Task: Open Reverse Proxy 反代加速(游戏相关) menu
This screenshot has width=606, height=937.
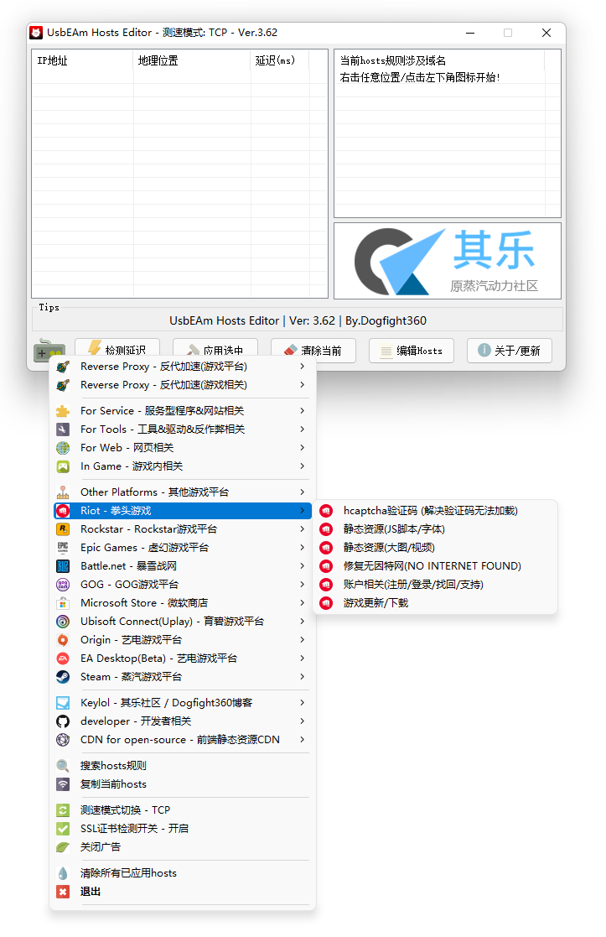Action: click(x=182, y=385)
